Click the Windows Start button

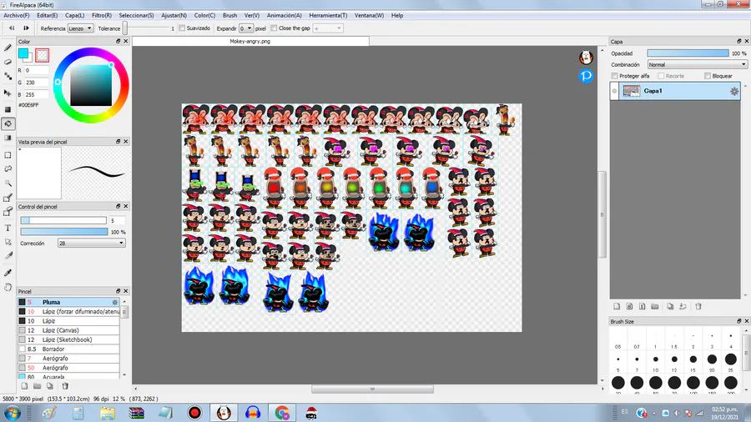tap(13, 413)
